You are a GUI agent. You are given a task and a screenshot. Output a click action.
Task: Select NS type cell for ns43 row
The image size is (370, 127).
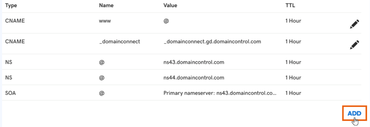(9, 62)
